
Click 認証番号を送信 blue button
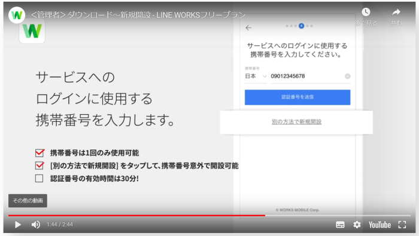(x=297, y=97)
